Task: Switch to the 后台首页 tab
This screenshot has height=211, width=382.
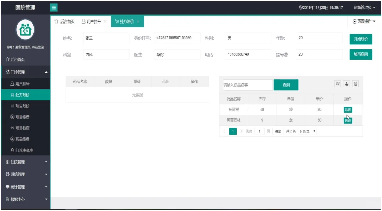Action: pyautogui.click(x=64, y=21)
